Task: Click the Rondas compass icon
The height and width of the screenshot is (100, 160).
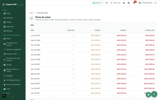Action: click(4, 65)
